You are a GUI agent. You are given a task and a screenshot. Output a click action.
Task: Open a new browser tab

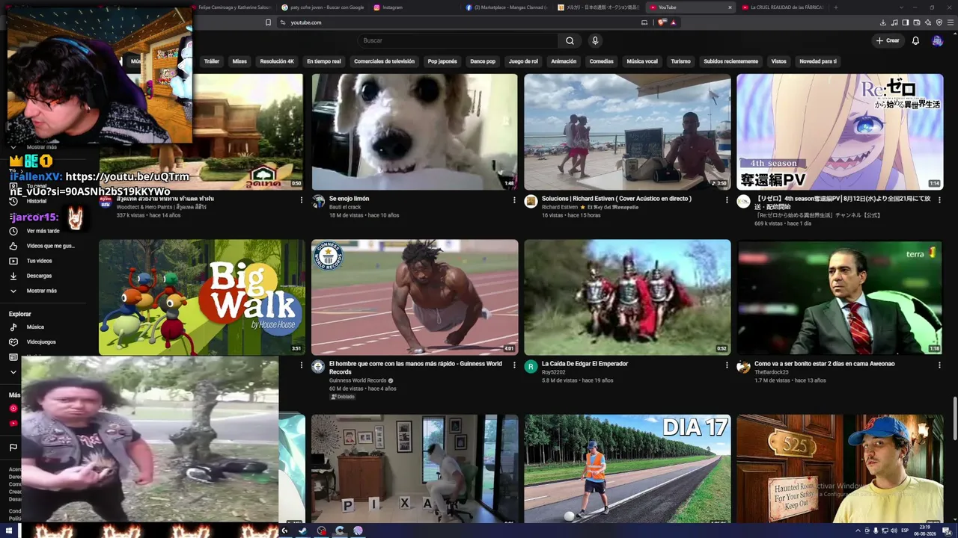click(x=835, y=7)
